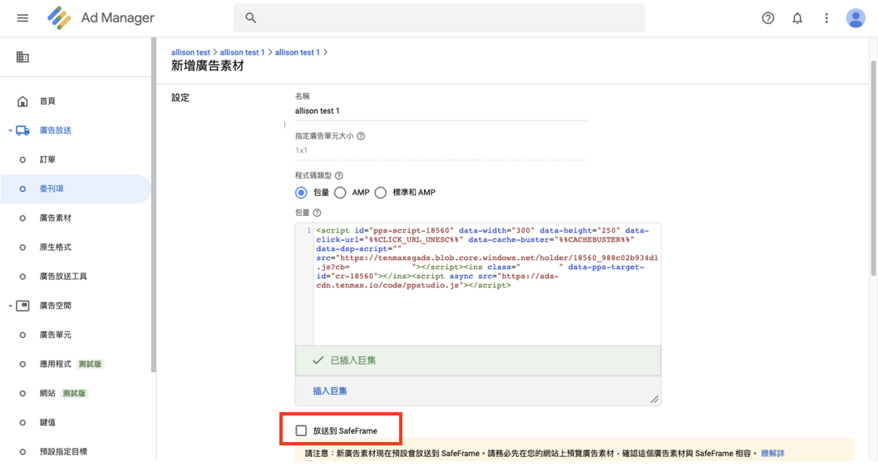Viewport: 878px width, 467px height.
Task: Click inside the script code editor
Action: tap(487, 284)
